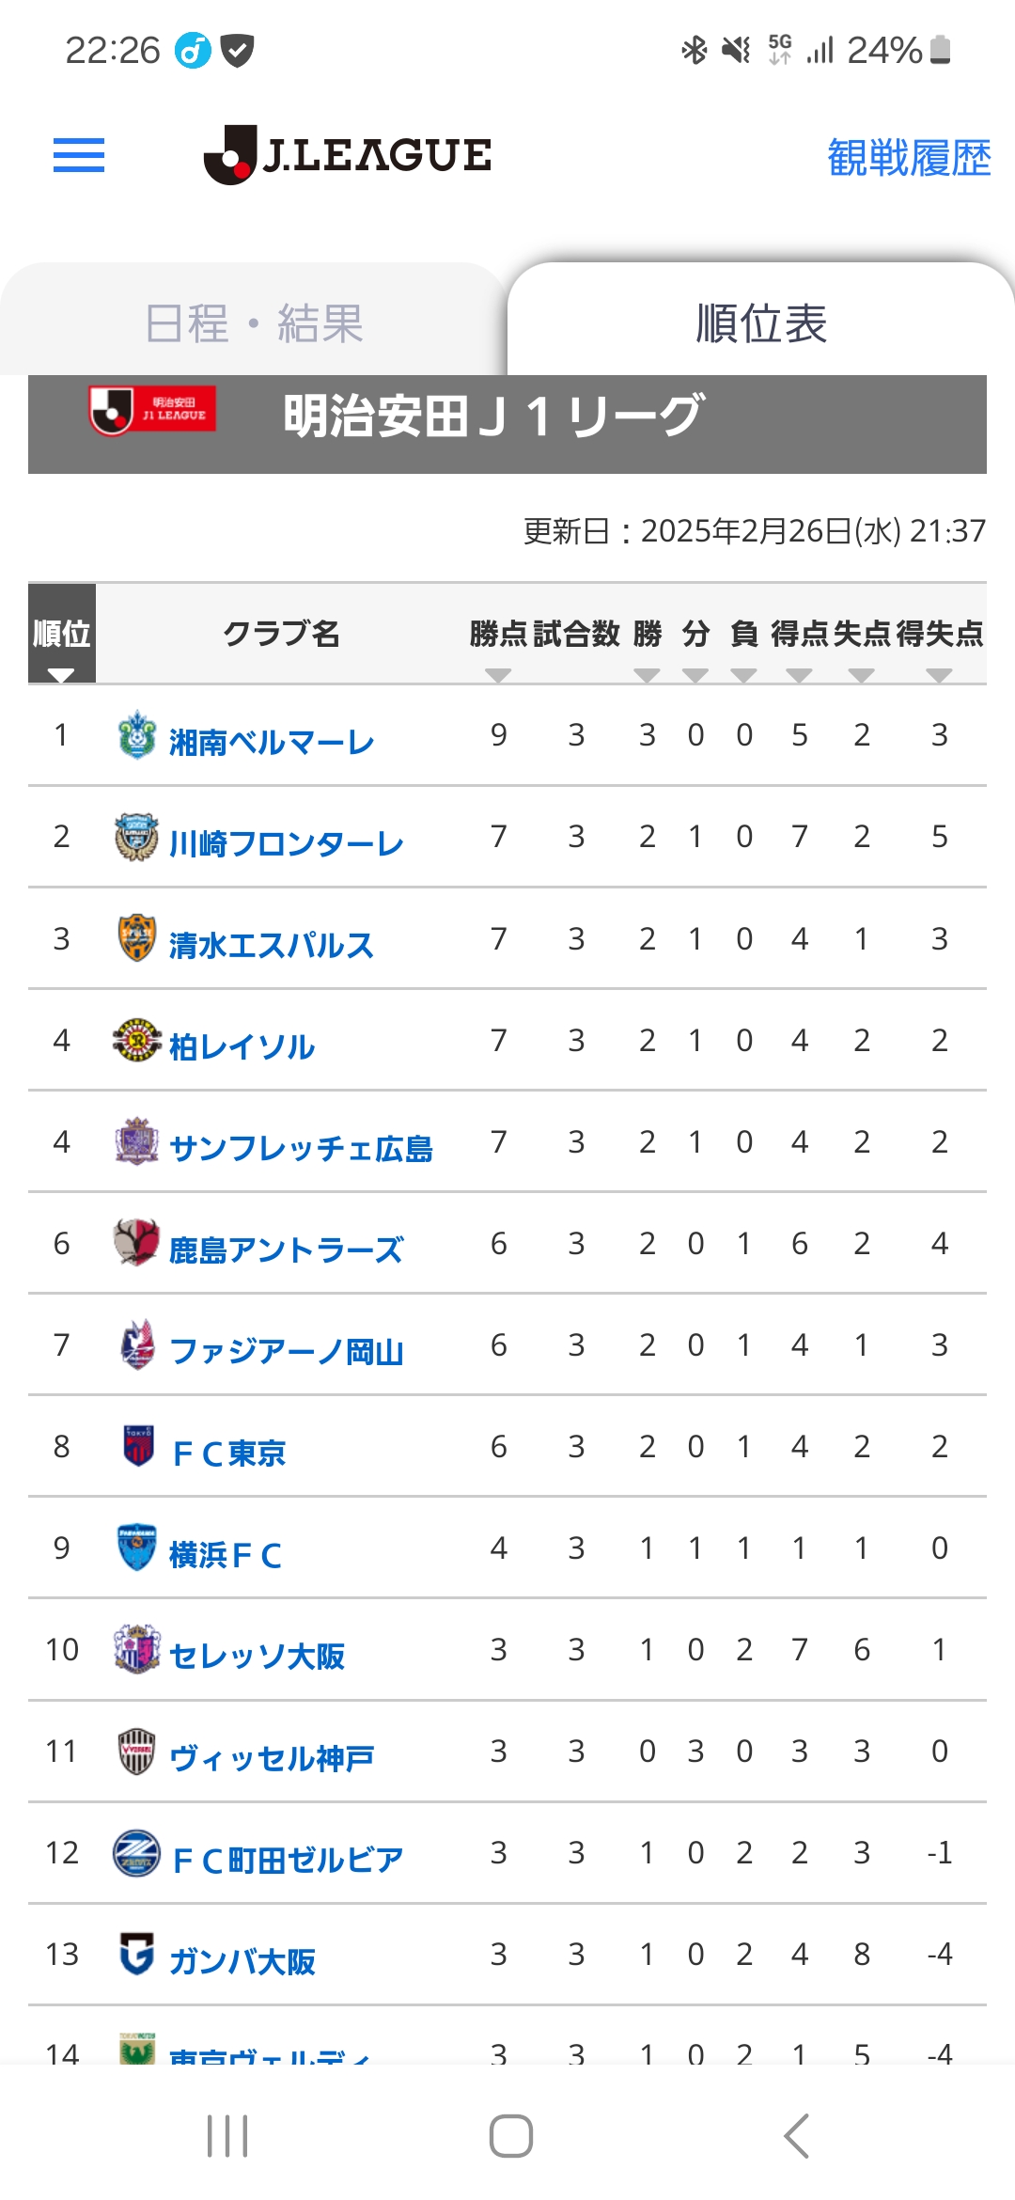Open the 観戦履歴 link
Viewport: 1015px width, 2200px height.
909,158
